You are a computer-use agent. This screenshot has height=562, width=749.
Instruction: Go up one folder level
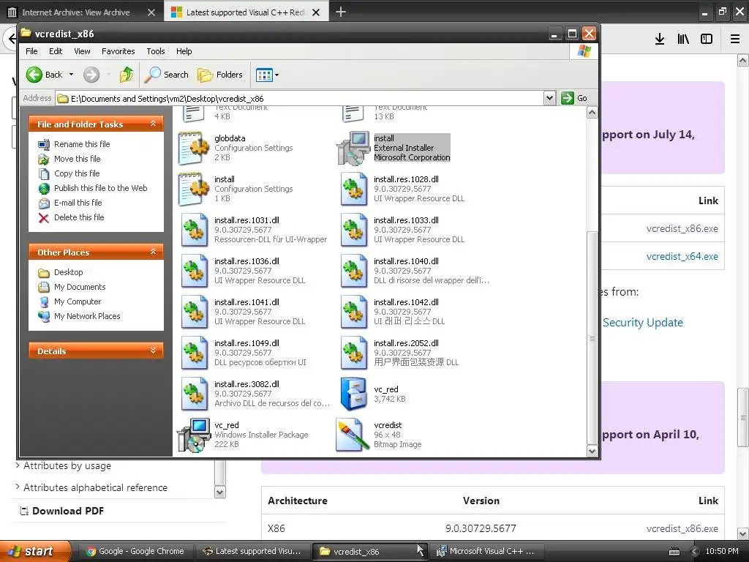pos(127,75)
